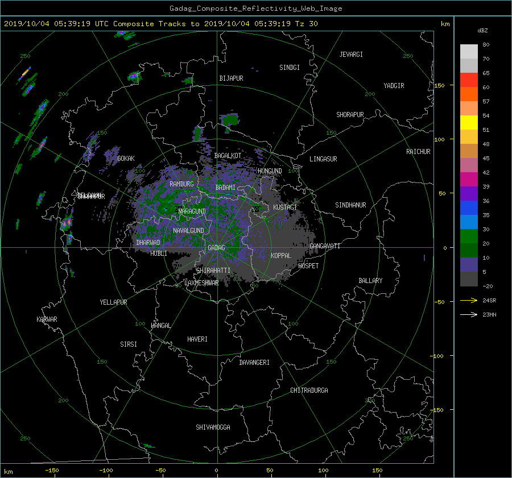512x478 pixels.
Task: Click the DHARWAD city label
Action: click(148, 243)
